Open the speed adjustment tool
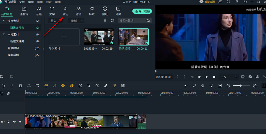 pos(97,86)
